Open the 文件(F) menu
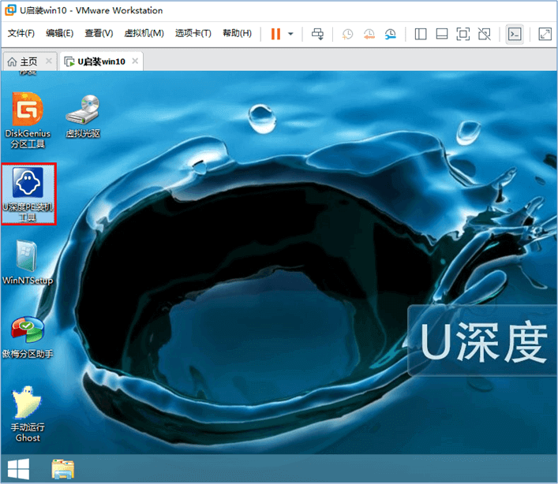Image resolution: width=558 pixels, height=484 pixels. point(21,33)
